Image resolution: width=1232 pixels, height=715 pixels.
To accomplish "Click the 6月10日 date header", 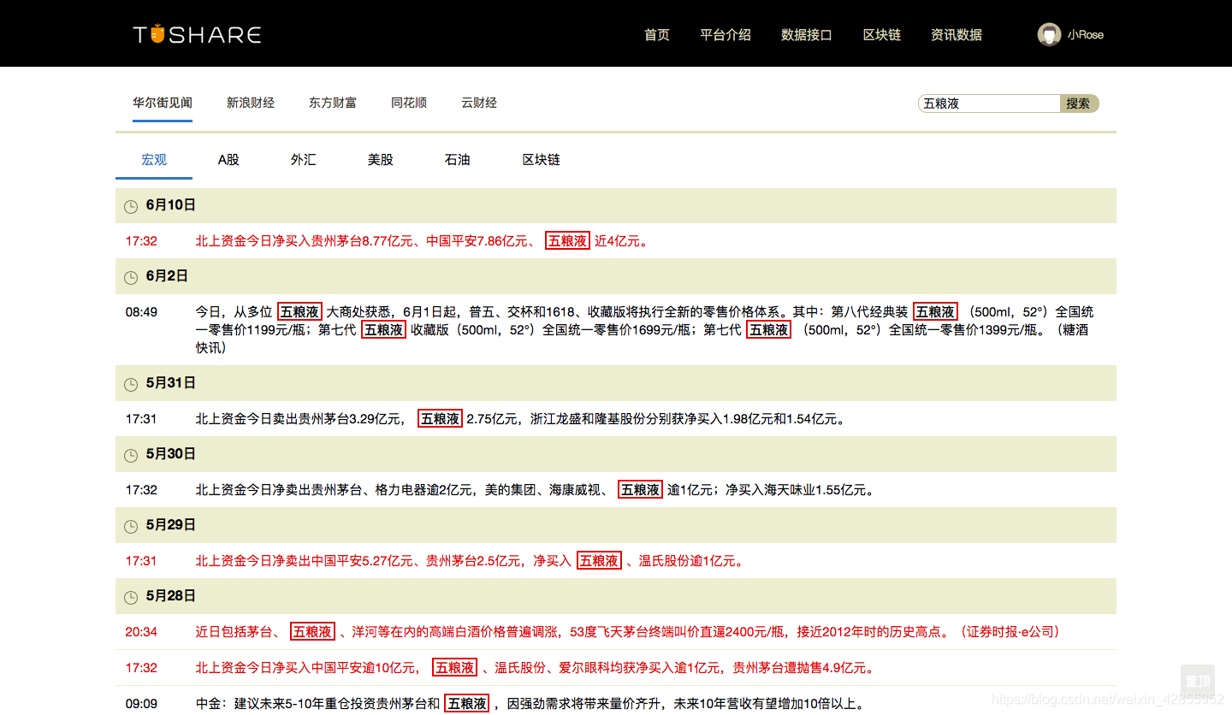I will pos(616,205).
